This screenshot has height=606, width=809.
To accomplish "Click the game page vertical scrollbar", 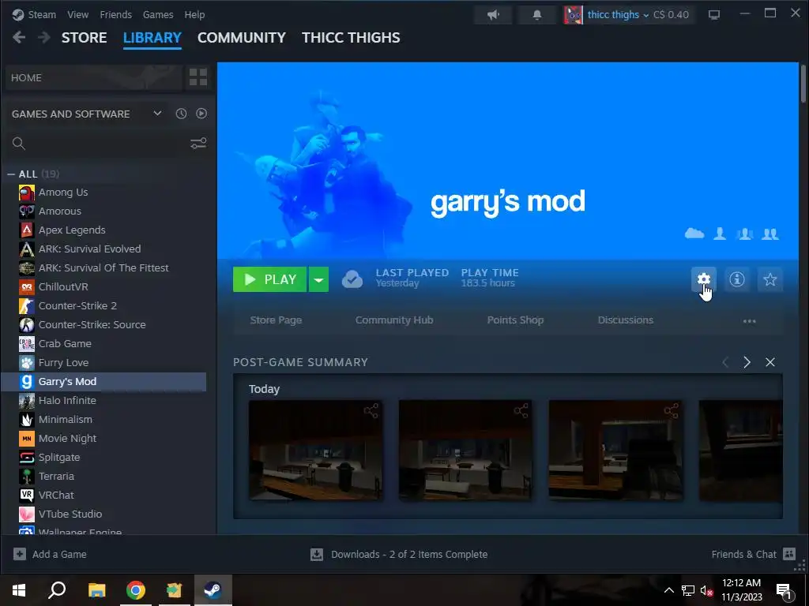I will tap(803, 84).
